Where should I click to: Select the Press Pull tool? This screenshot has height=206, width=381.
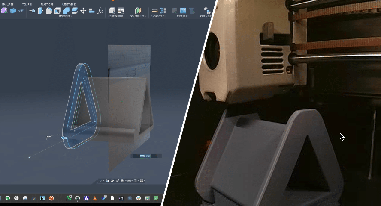click(x=40, y=11)
